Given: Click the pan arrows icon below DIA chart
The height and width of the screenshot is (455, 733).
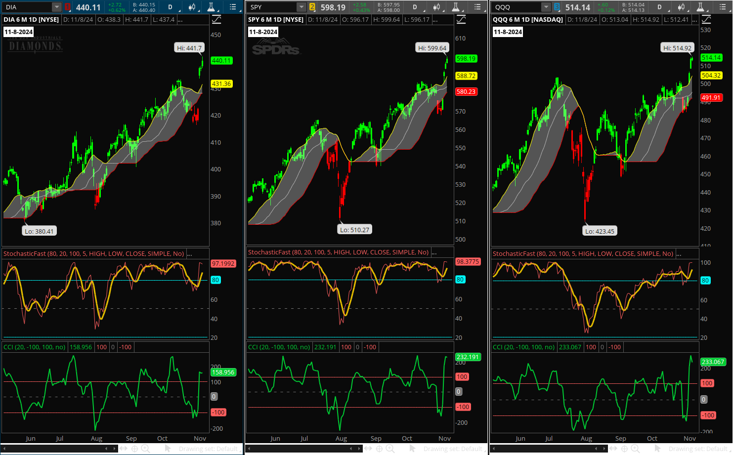Looking at the screenshot, I should pyautogui.click(x=123, y=449).
